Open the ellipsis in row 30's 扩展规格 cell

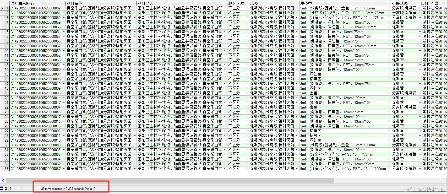[x=420, y=145]
